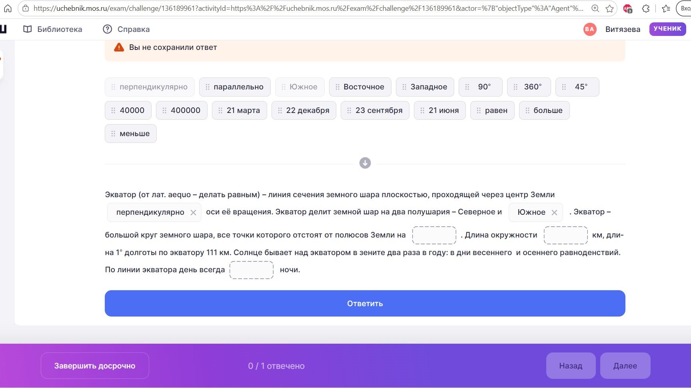Select the 40000 answer chip
This screenshot has height=388, width=691.
tap(128, 111)
